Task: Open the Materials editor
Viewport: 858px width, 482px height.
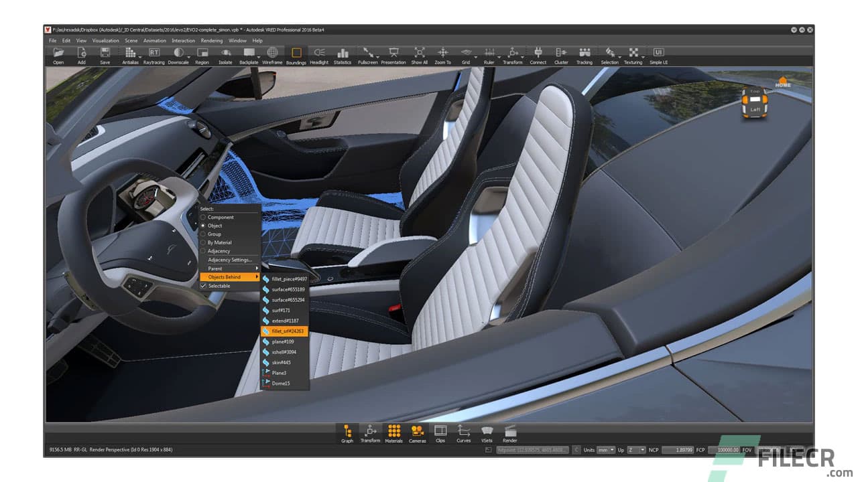Action: (393, 432)
